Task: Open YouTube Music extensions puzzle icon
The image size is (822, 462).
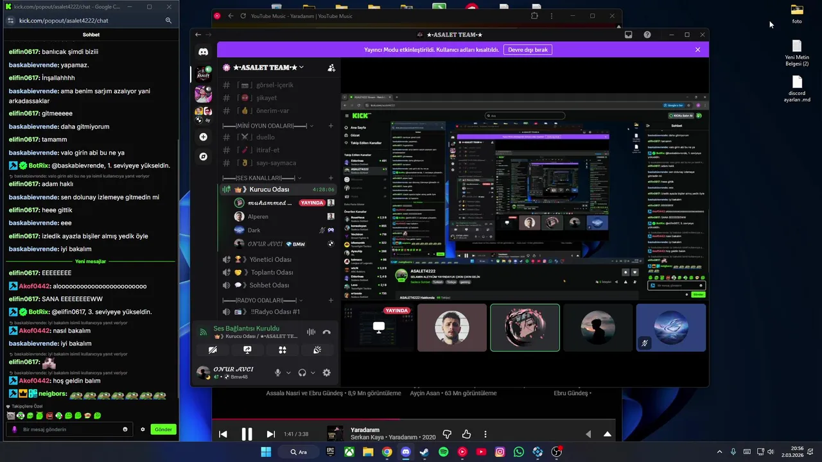Action: (534, 16)
